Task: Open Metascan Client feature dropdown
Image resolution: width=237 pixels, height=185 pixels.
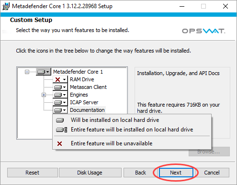Action: pos(60,87)
